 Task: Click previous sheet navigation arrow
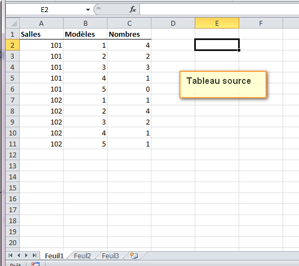[19, 256]
